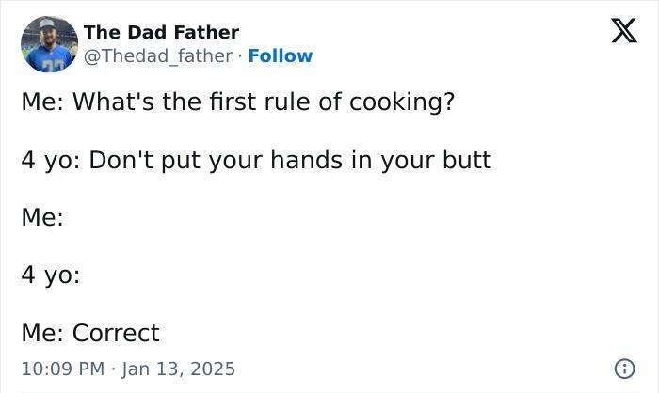Click the word "hands" in tweet
This screenshot has height=393, width=659.
(x=306, y=160)
